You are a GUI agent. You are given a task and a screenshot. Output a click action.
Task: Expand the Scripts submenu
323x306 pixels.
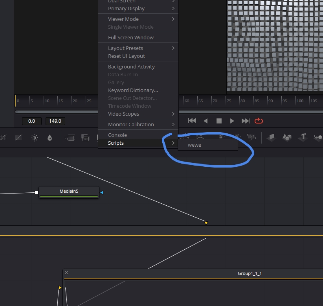click(138, 143)
